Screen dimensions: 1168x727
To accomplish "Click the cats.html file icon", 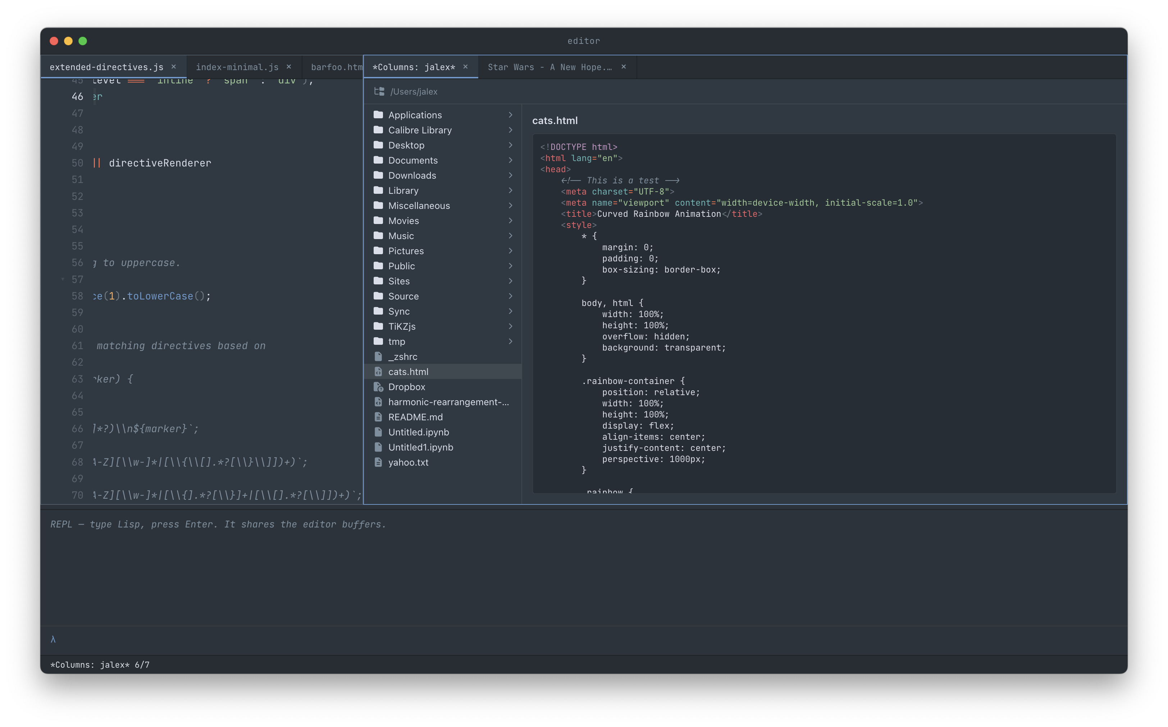I will (378, 372).
